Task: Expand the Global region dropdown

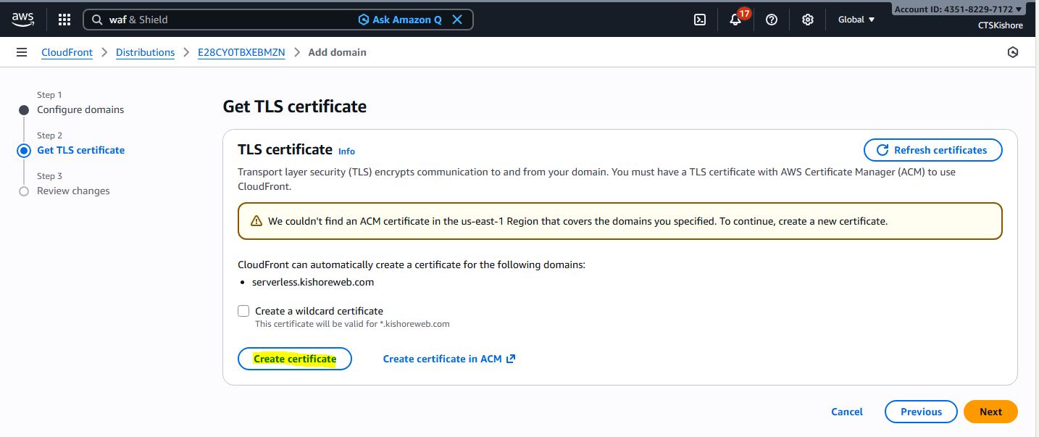Action: (x=856, y=20)
